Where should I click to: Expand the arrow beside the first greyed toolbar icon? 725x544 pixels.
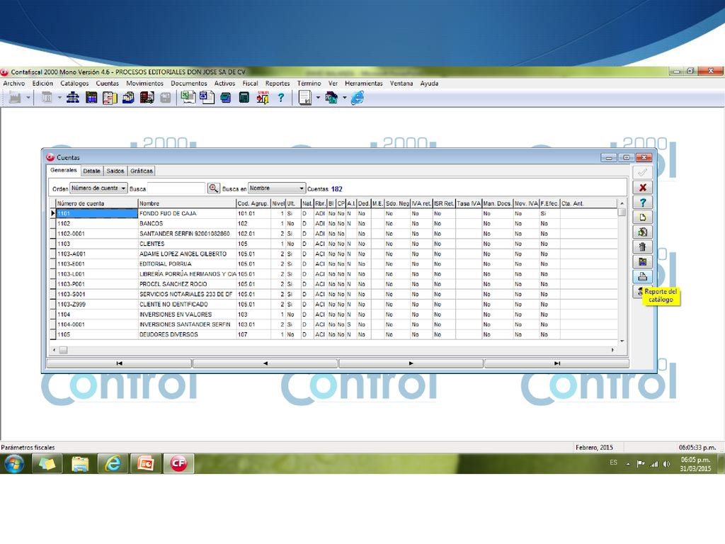click(28, 98)
